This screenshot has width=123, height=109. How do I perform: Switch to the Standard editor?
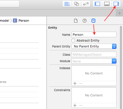(x=67, y=4)
